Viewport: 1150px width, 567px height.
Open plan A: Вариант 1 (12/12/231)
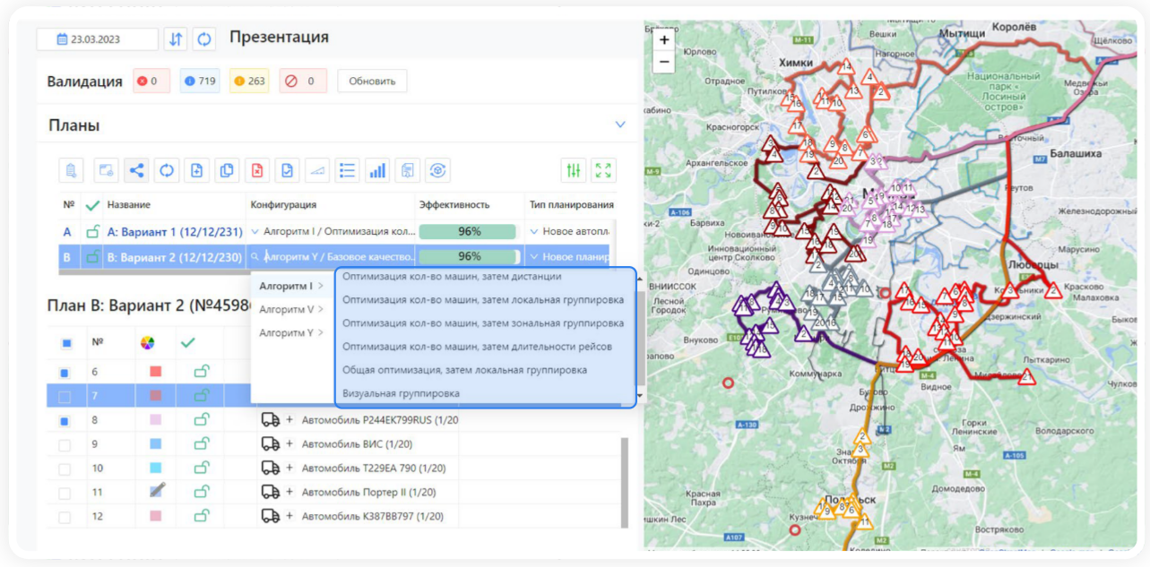175,232
